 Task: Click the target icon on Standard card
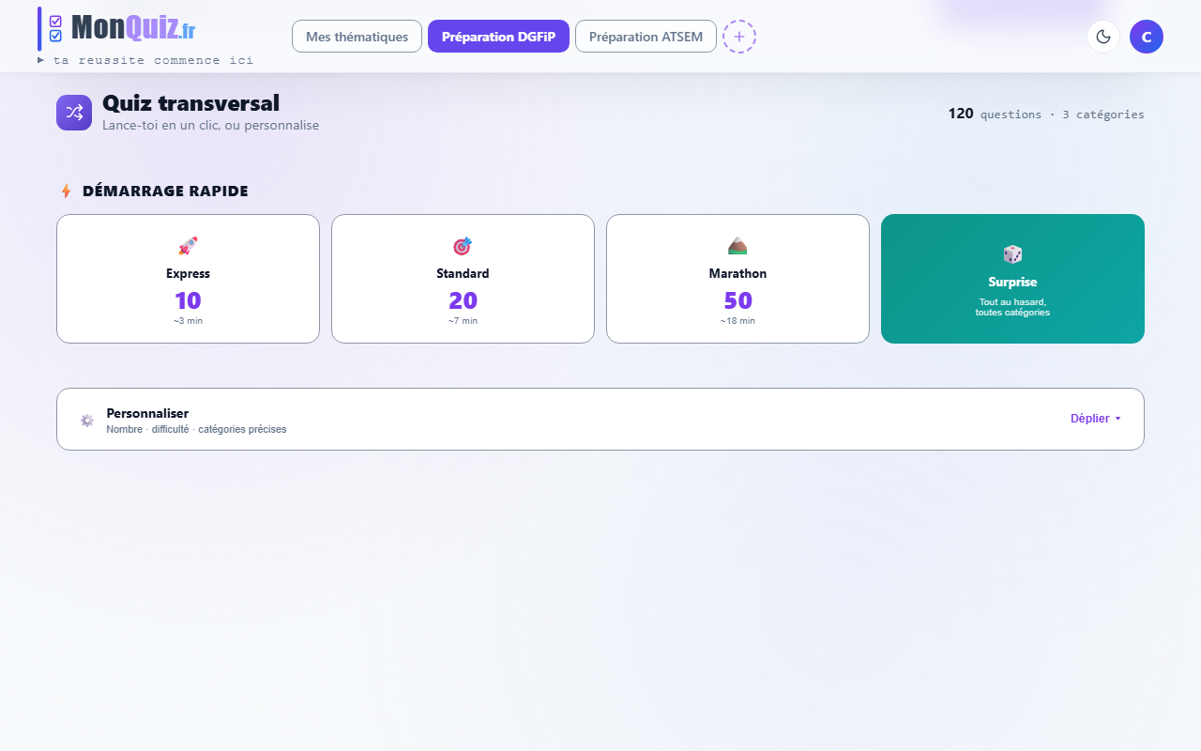463,246
